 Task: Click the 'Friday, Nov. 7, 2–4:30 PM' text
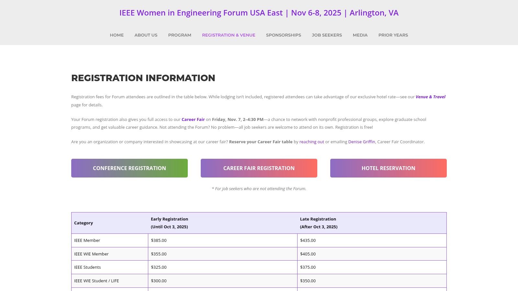238,119
